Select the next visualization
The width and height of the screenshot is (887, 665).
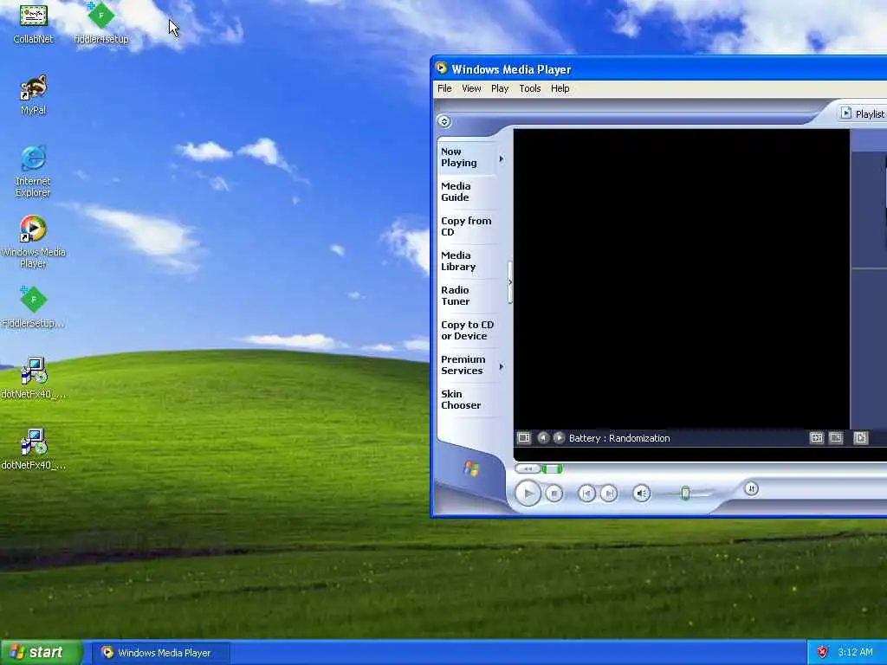point(559,437)
